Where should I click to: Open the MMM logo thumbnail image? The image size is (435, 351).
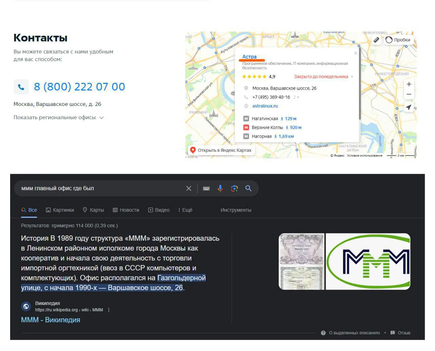368,261
